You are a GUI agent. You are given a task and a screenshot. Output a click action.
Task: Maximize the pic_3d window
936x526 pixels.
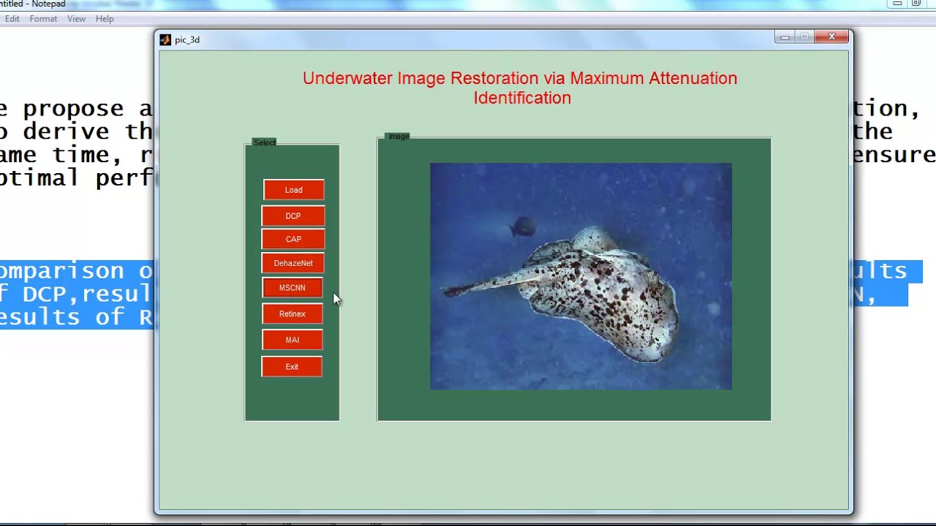pos(804,37)
